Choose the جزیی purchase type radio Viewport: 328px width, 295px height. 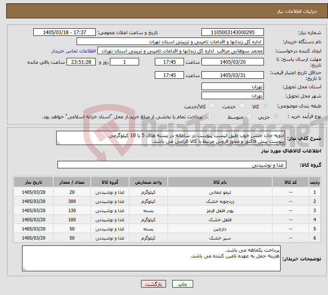point(276,116)
